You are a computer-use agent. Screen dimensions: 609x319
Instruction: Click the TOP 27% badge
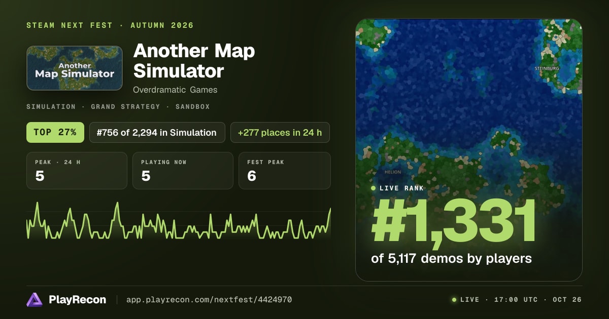(x=55, y=133)
